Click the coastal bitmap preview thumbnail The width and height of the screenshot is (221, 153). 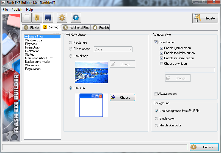point(91,72)
